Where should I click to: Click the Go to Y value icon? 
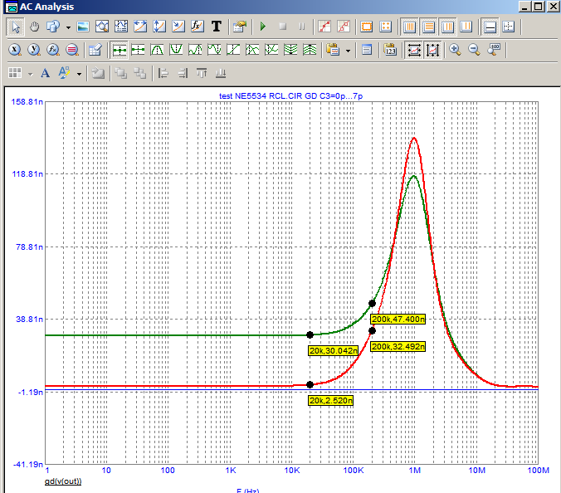34,50
